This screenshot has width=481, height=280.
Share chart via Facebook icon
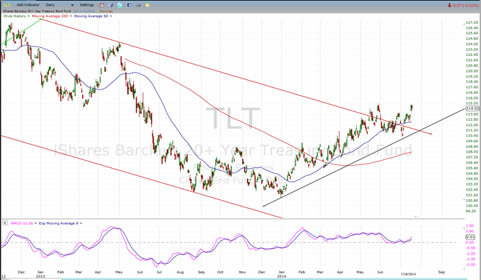point(129,5)
